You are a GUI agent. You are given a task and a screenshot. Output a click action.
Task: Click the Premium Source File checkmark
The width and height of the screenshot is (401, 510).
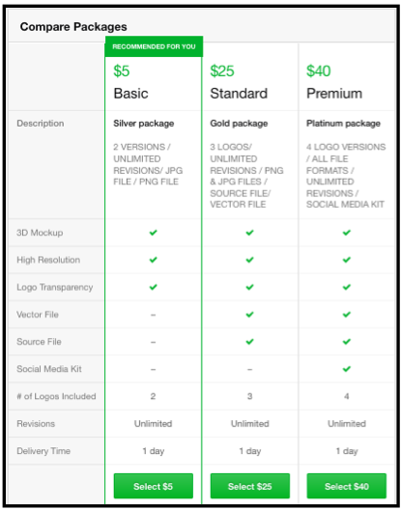(347, 342)
